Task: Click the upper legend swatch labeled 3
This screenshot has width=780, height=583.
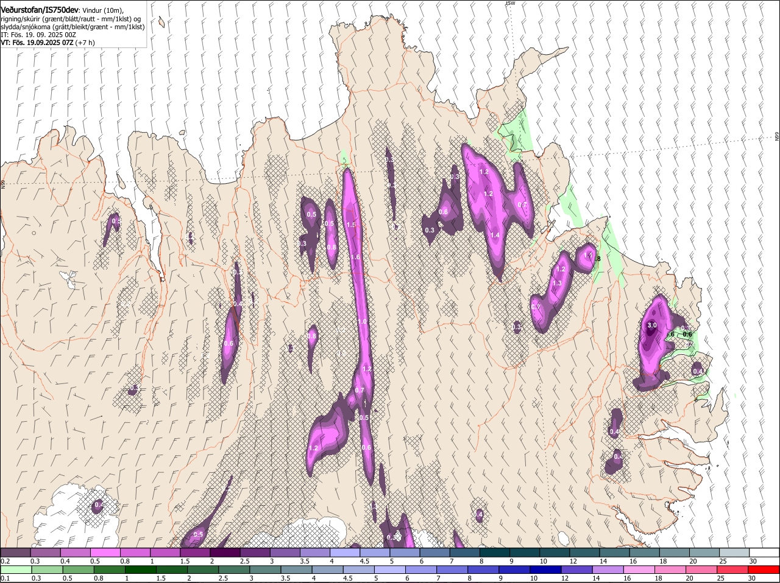Action: [285, 552]
